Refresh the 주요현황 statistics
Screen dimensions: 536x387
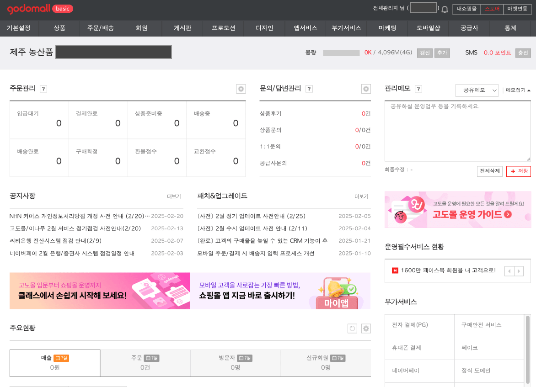[352, 328]
